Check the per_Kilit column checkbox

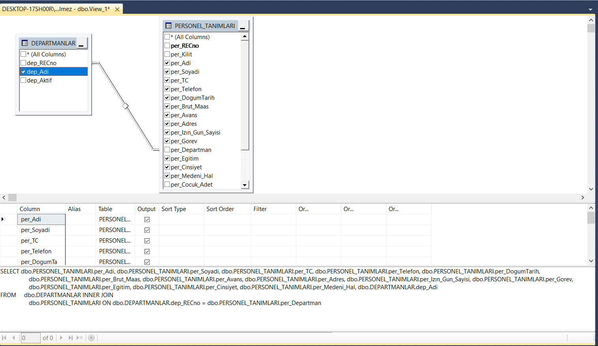[167, 54]
